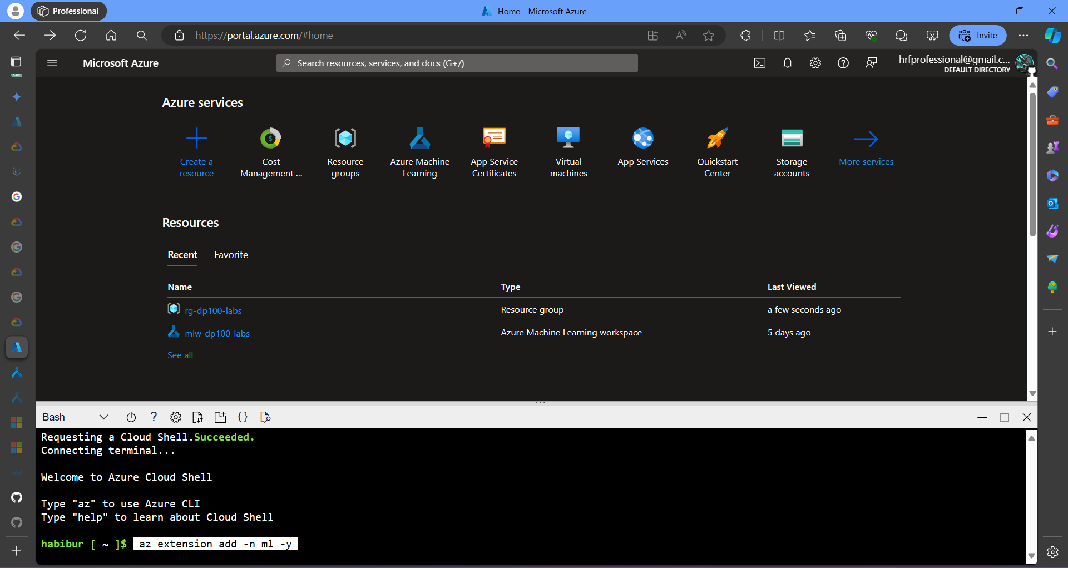Image resolution: width=1068 pixels, height=568 pixels.
Task: Open new Cloud Shell session icon
Action: [x=220, y=417]
